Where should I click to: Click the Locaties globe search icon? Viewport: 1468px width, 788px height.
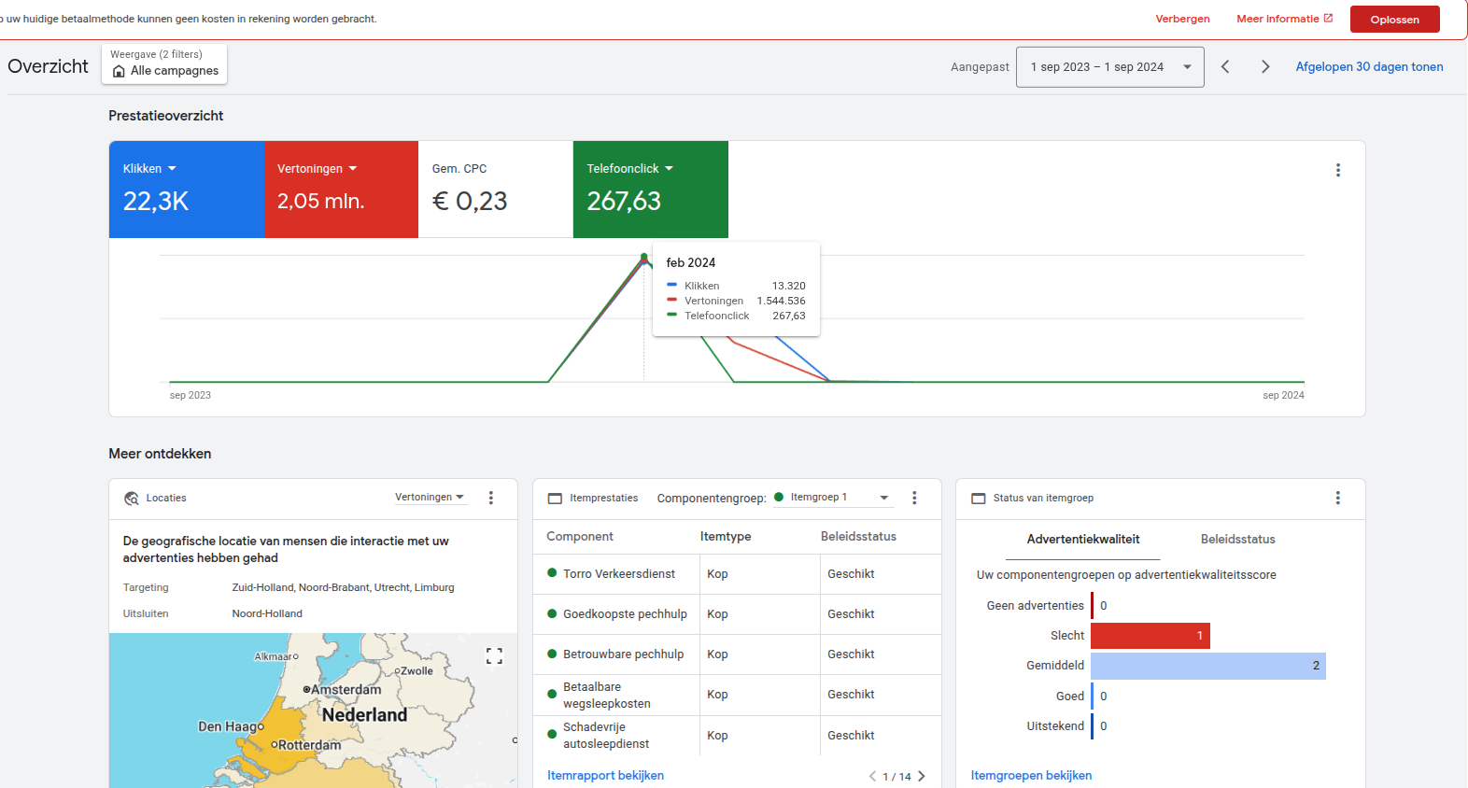(x=132, y=499)
